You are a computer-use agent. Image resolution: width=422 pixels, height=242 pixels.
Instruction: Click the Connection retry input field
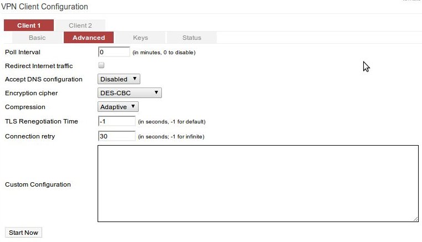coord(117,136)
